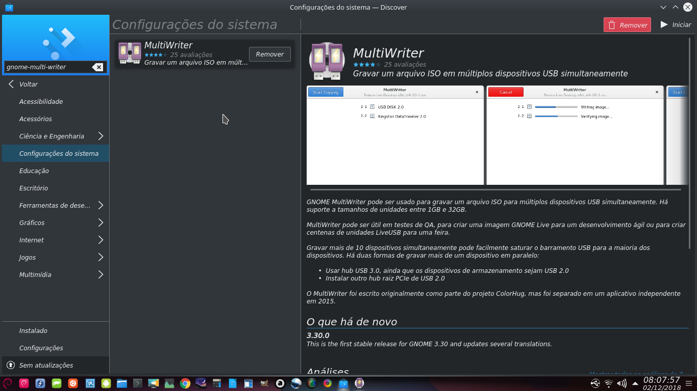Open the Instalado section in the sidebar
The image size is (697, 391).
[x=33, y=330]
